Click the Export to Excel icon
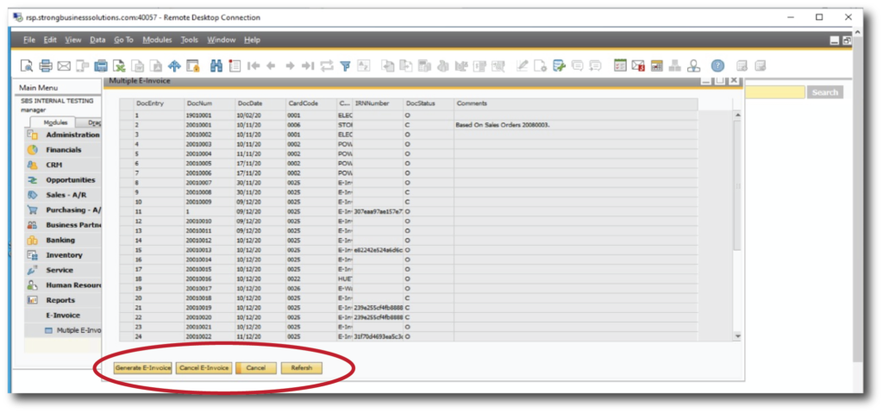This screenshot has width=883, height=413. pos(119,66)
